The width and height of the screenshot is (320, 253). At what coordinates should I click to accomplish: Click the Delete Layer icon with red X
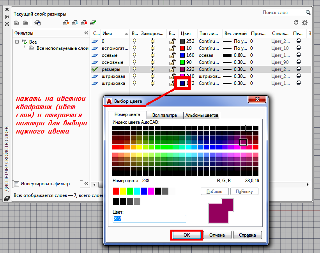tap(84, 23)
